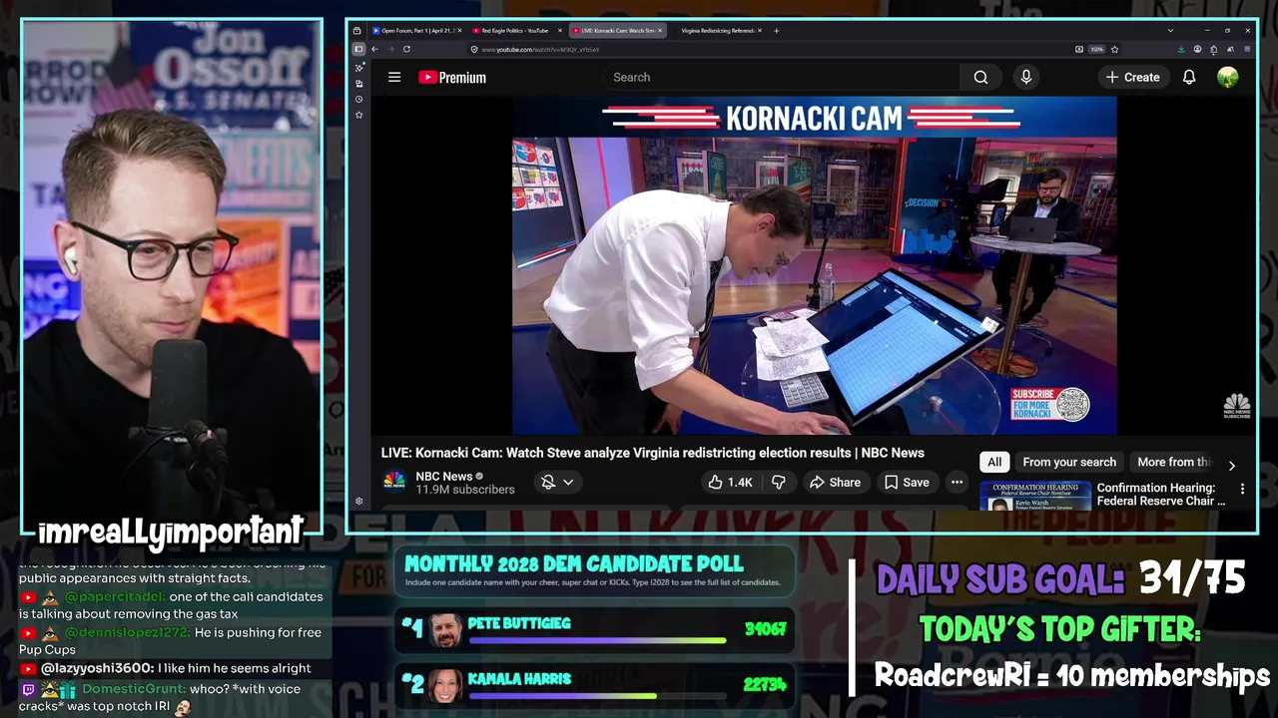Close the Red Eagle Politics tab
The image size is (1278, 718).
point(560,31)
